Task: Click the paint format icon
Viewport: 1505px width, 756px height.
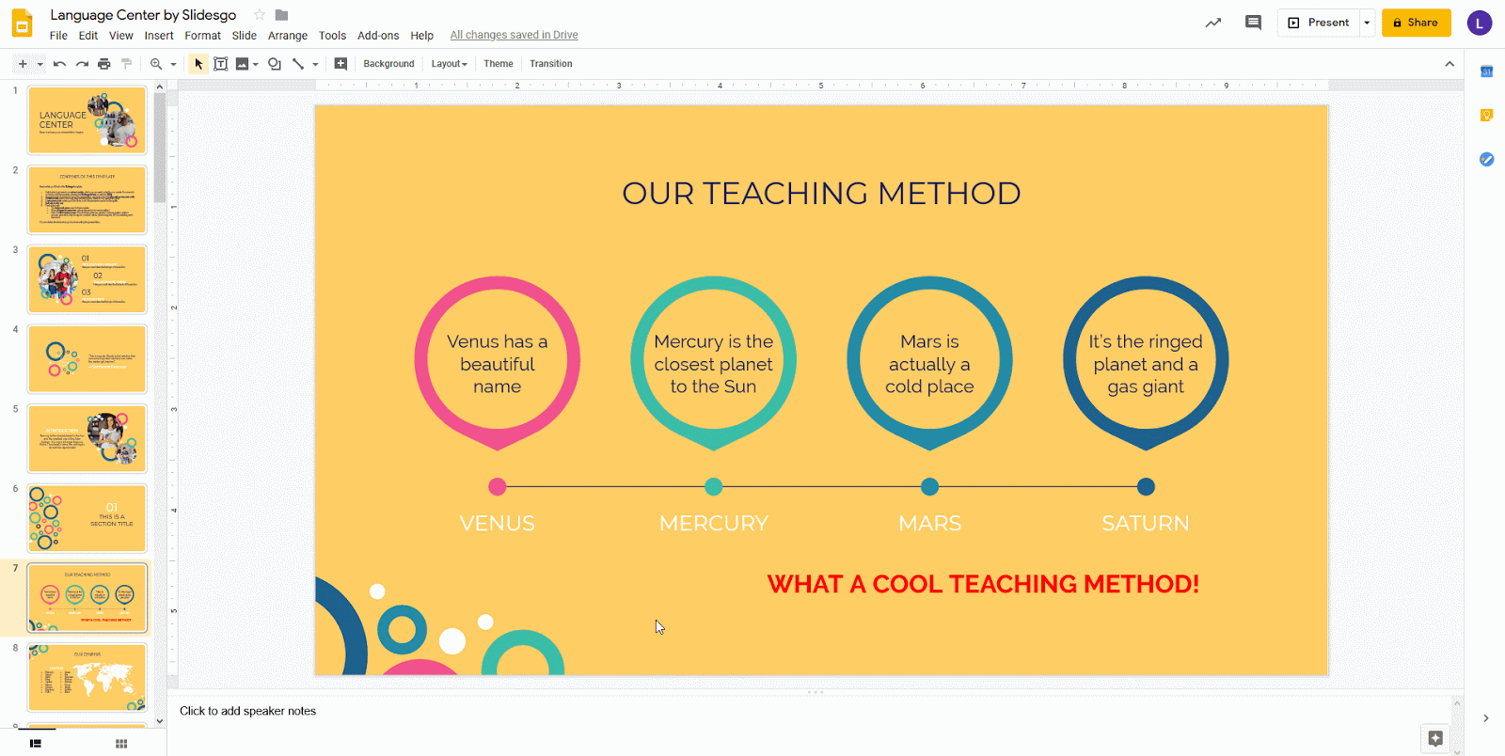Action: click(x=126, y=64)
